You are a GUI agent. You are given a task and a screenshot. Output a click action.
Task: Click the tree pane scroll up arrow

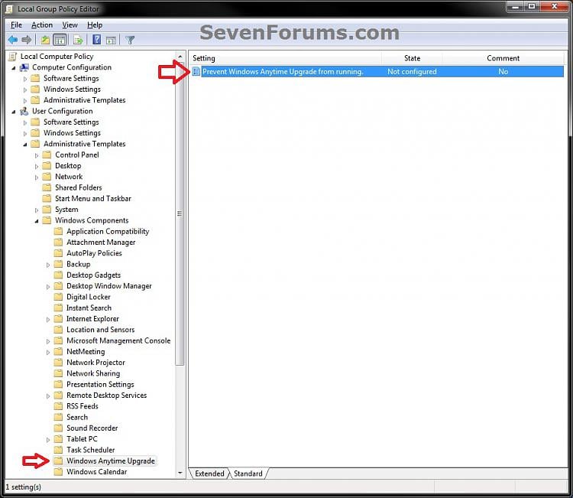click(x=180, y=56)
